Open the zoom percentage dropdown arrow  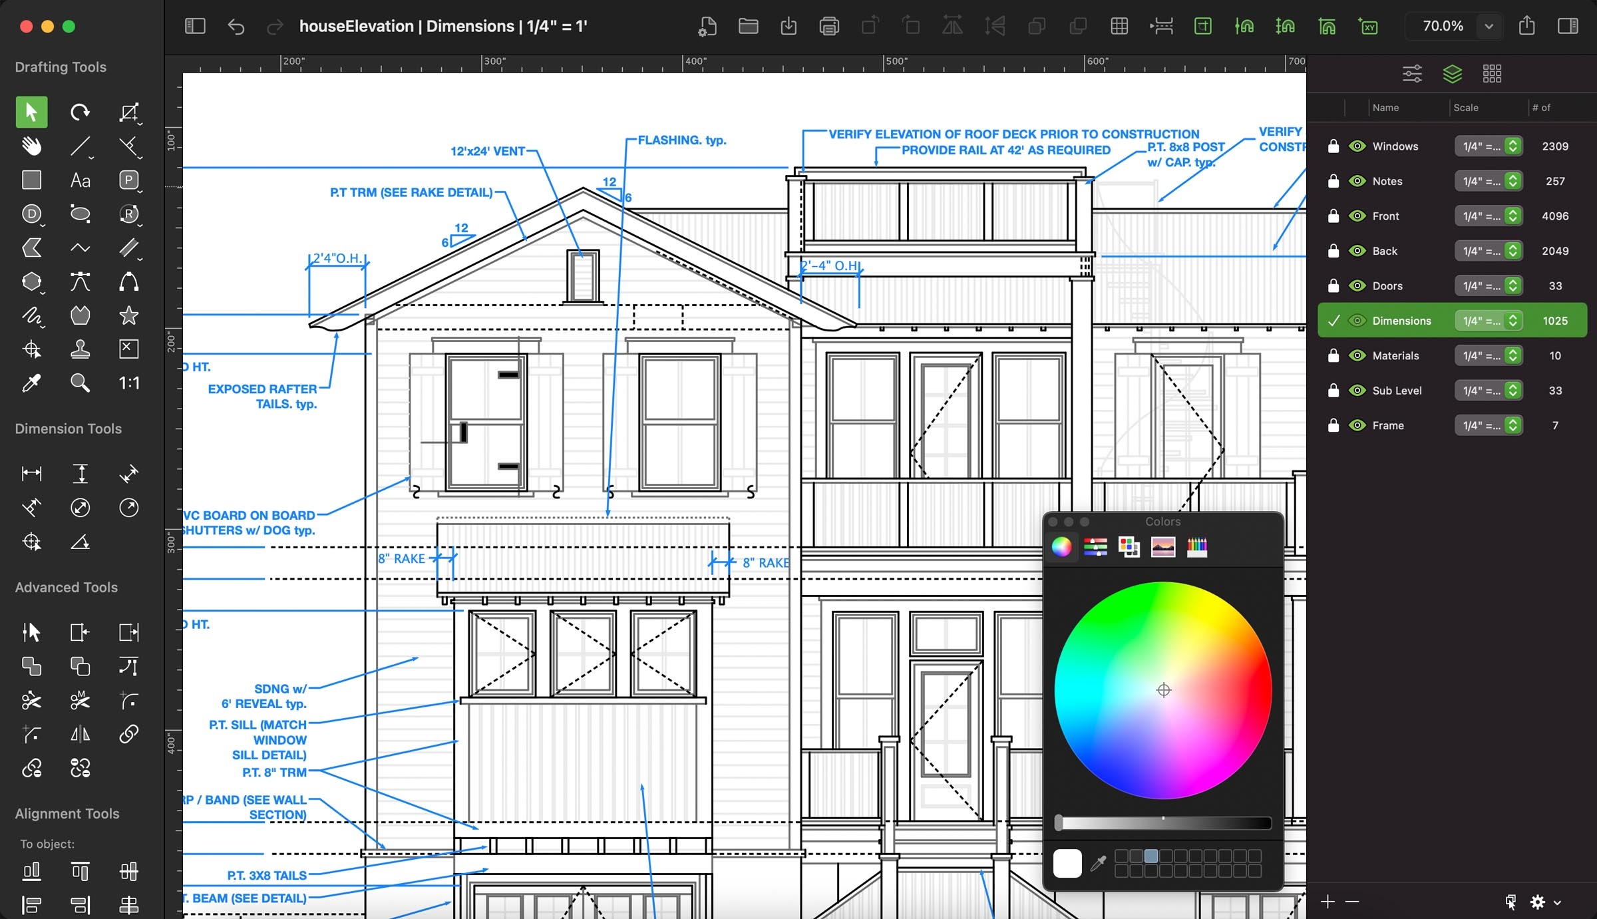click(1489, 27)
